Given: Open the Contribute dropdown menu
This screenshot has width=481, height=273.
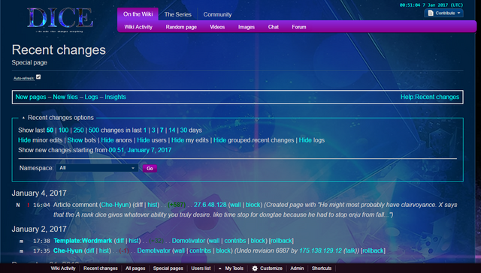Looking at the screenshot, I should point(443,13).
